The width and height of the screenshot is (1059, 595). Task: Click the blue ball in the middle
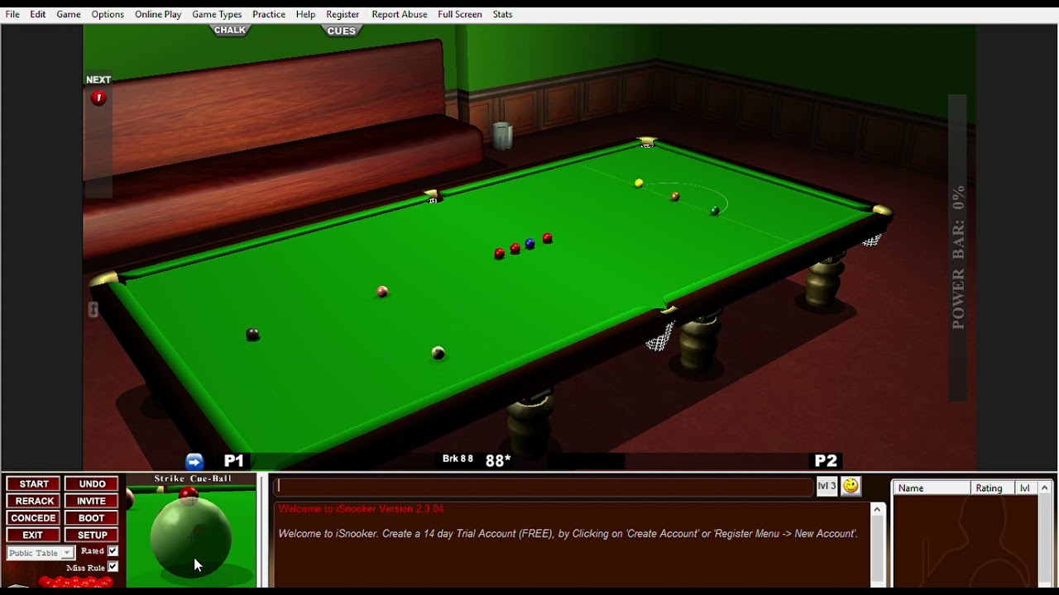click(x=529, y=244)
